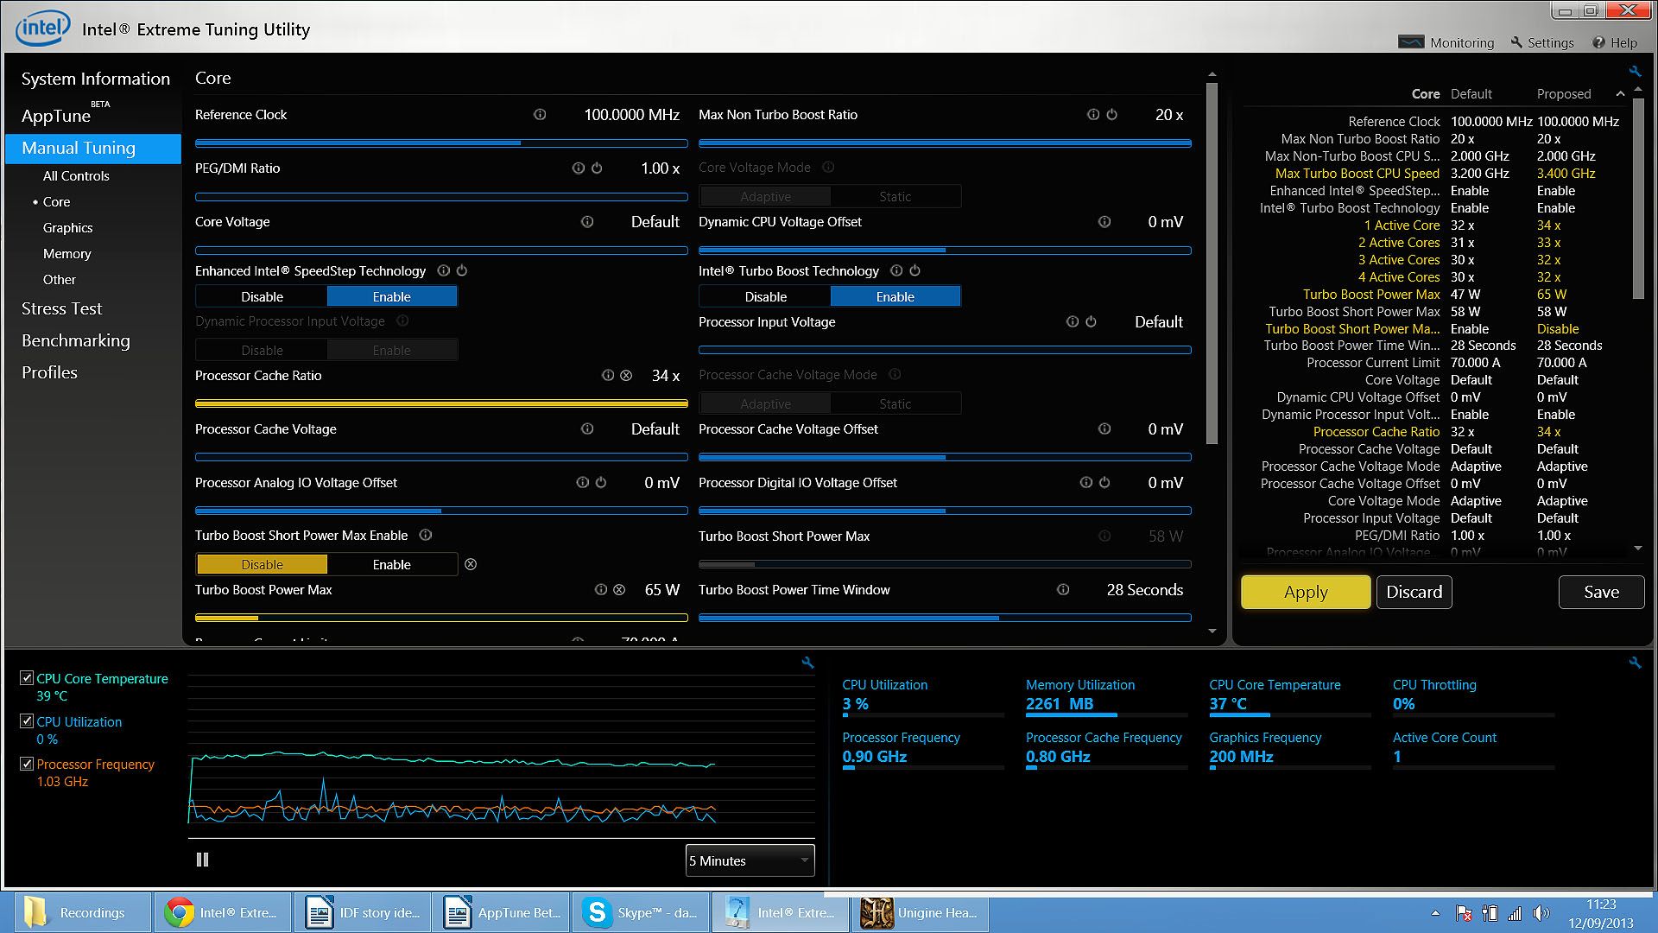Disable Intel Turbo Boost Technology
Screen dimensions: 1658x933
pos(765,296)
